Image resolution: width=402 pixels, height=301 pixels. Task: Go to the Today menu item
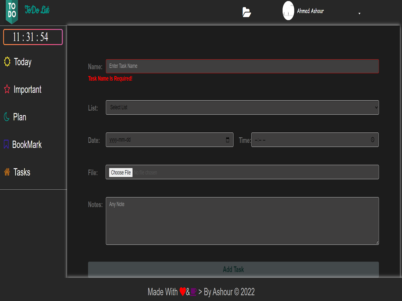tap(23, 62)
